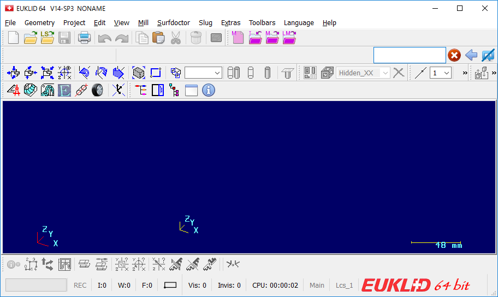The height and width of the screenshot is (297, 498).
Task: Click the wireframe box hidden-line icon
Action: 327,73
